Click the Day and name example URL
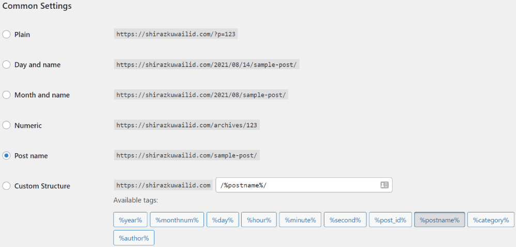This screenshot has width=516, height=247. click(x=207, y=64)
